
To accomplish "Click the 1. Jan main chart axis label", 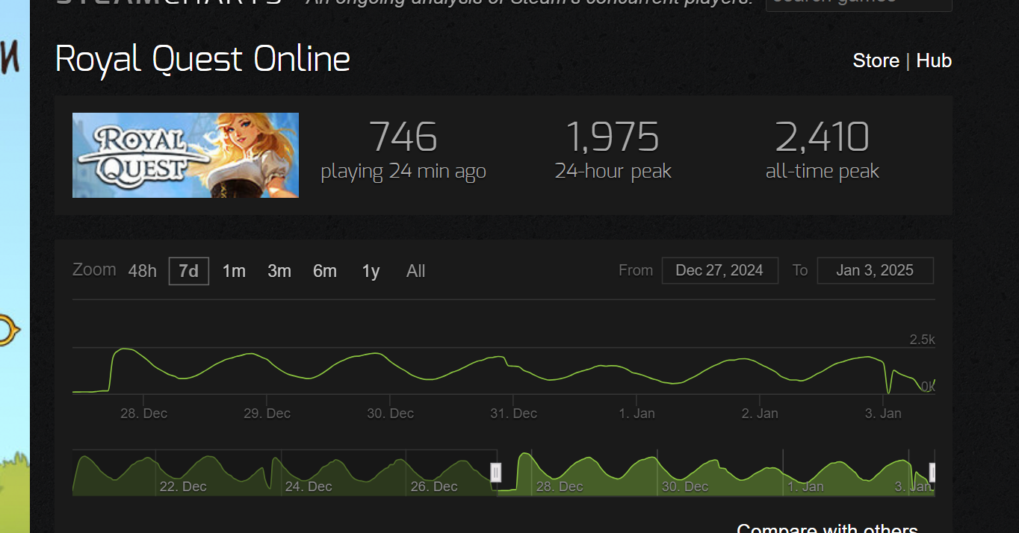I will click(x=637, y=414).
